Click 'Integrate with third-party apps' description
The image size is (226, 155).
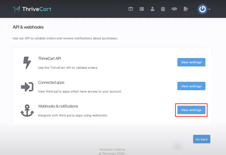coord(73,115)
